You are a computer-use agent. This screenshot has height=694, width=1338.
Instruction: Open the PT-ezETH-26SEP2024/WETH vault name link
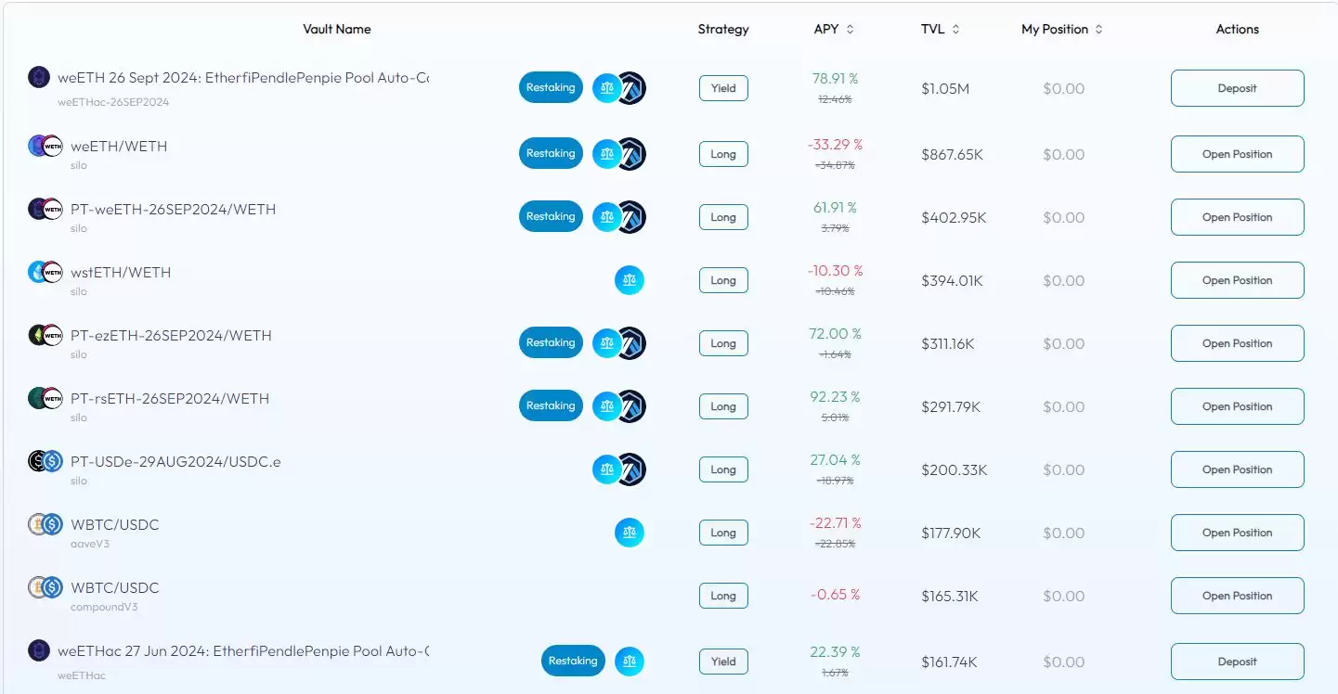click(171, 335)
